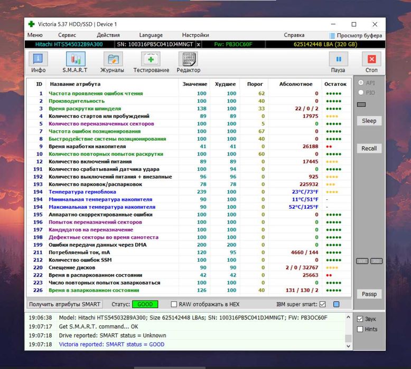The height and width of the screenshot is (369, 411).
Task: Select row Температура гермоблока
Action: tap(189, 192)
